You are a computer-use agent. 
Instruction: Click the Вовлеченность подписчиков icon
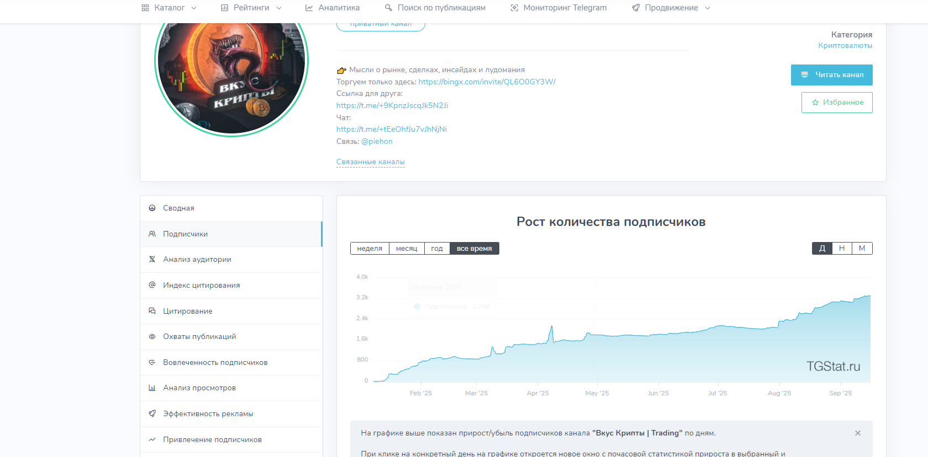pos(152,362)
